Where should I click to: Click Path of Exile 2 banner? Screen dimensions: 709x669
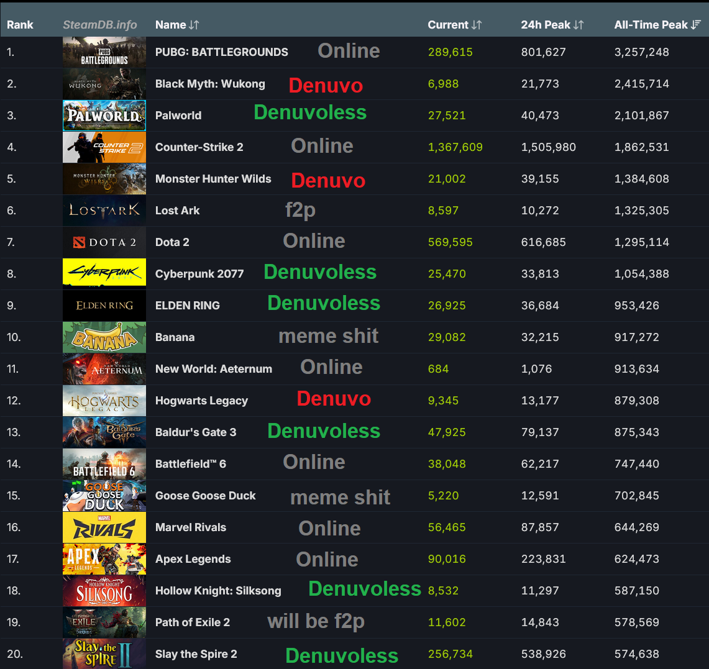coord(104,622)
